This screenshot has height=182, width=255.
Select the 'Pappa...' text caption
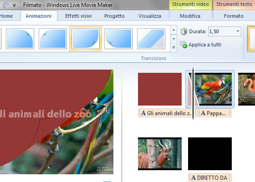[214, 113]
